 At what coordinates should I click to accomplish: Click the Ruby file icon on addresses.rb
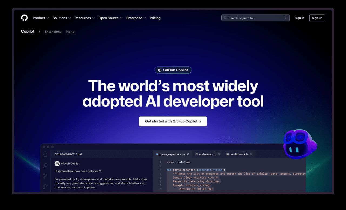(196, 154)
